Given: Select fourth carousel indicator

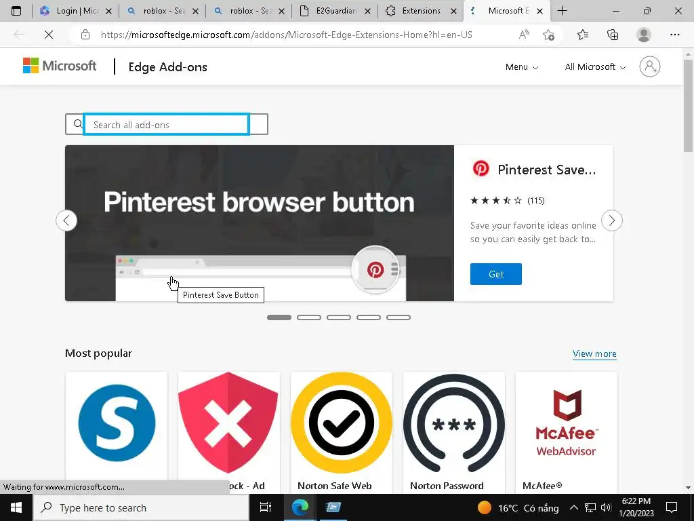Looking at the screenshot, I should point(369,317).
